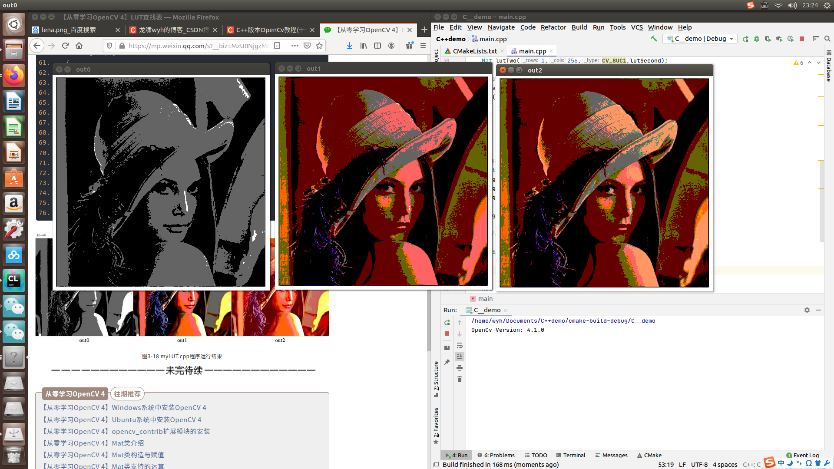Click the red Stop button in toolbar
This screenshot has width=834, height=469.
[x=802, y=39]
